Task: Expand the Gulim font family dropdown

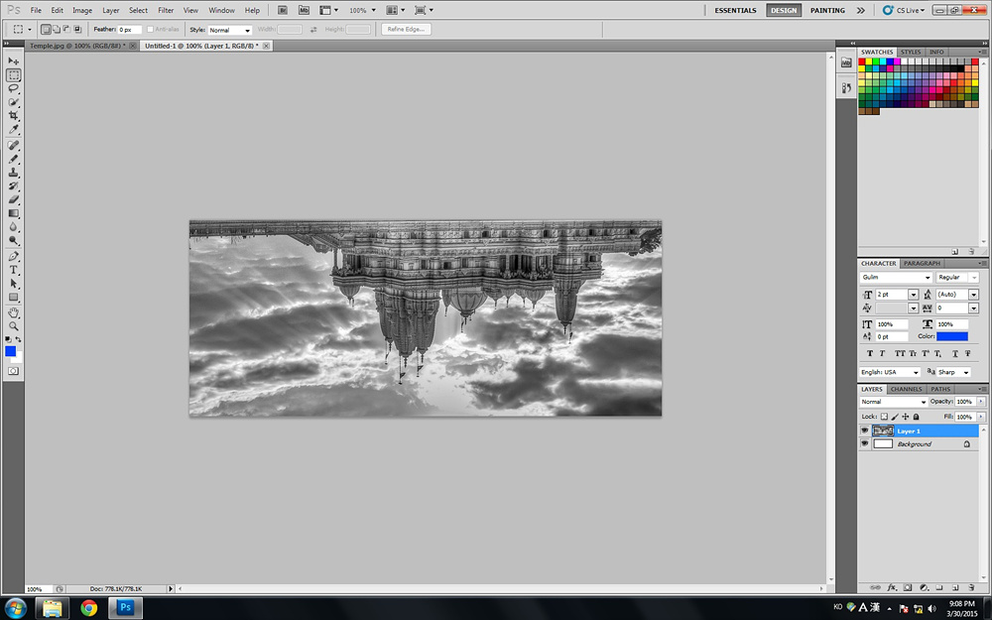Action: pos(896,278)
